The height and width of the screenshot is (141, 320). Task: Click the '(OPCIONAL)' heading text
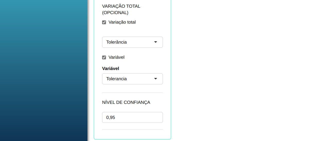(115, 13)
